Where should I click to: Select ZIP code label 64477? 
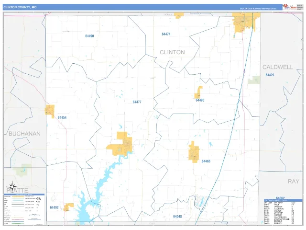coord(137,102)
